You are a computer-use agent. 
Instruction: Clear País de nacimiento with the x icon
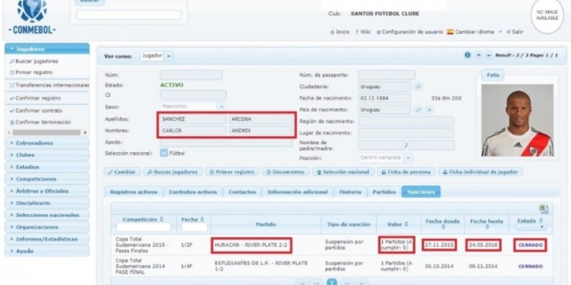point(429,109)
